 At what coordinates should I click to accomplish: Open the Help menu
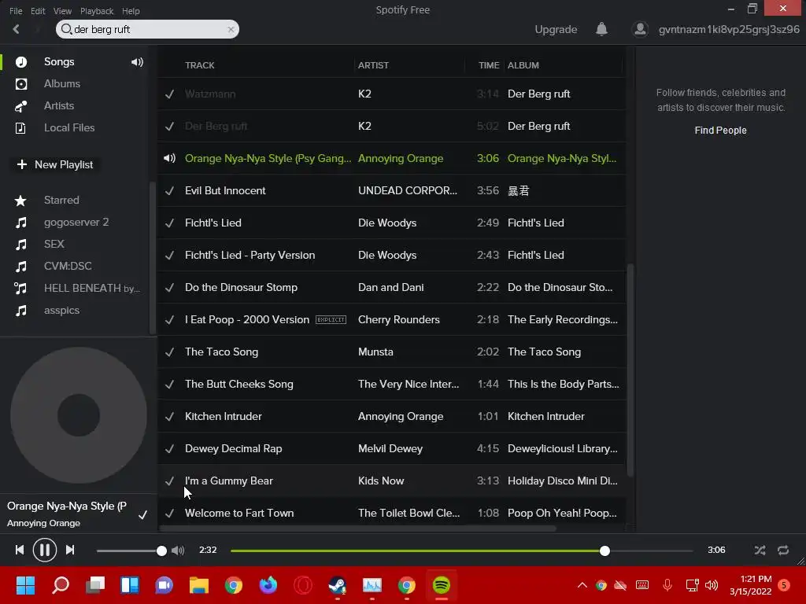tap(131, 11)
